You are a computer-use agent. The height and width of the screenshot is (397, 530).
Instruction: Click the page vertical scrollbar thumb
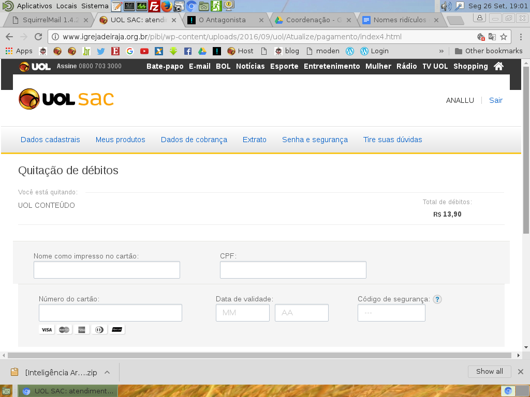click(526, 150)
